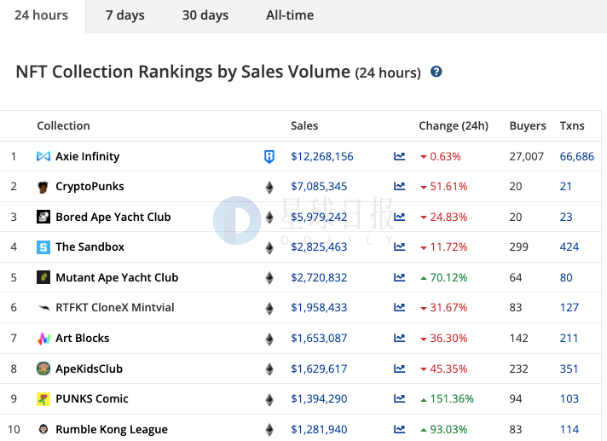Click the Collection column header
This screenshot has height=441, width=607.
pyautogui.click(x=63, y=126)
